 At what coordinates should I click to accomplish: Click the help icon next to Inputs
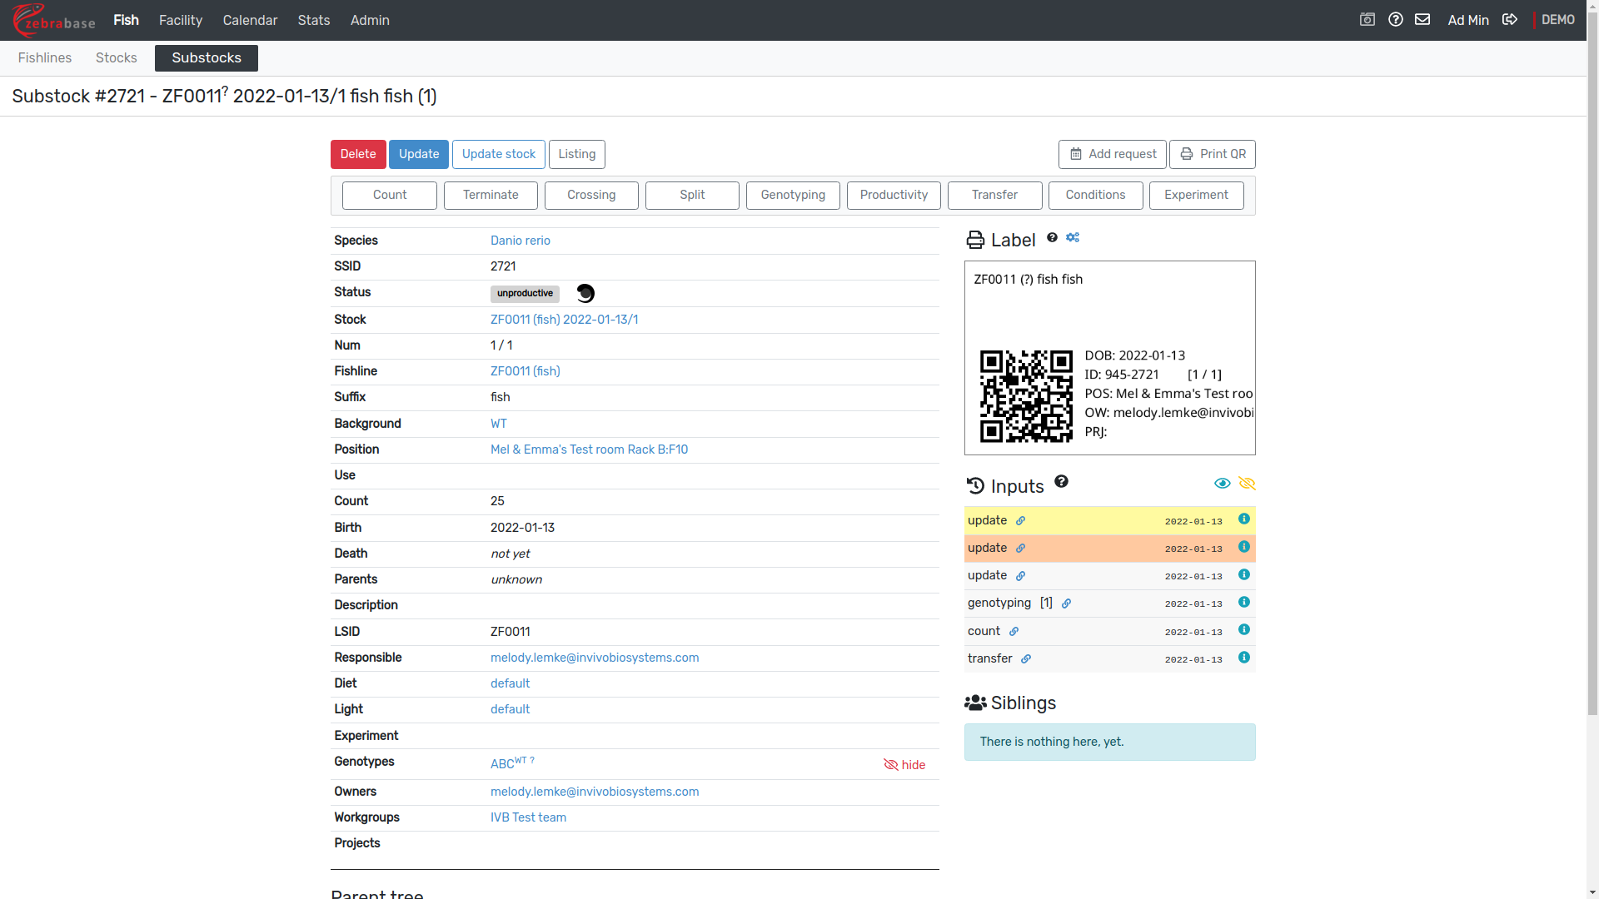1061,482
